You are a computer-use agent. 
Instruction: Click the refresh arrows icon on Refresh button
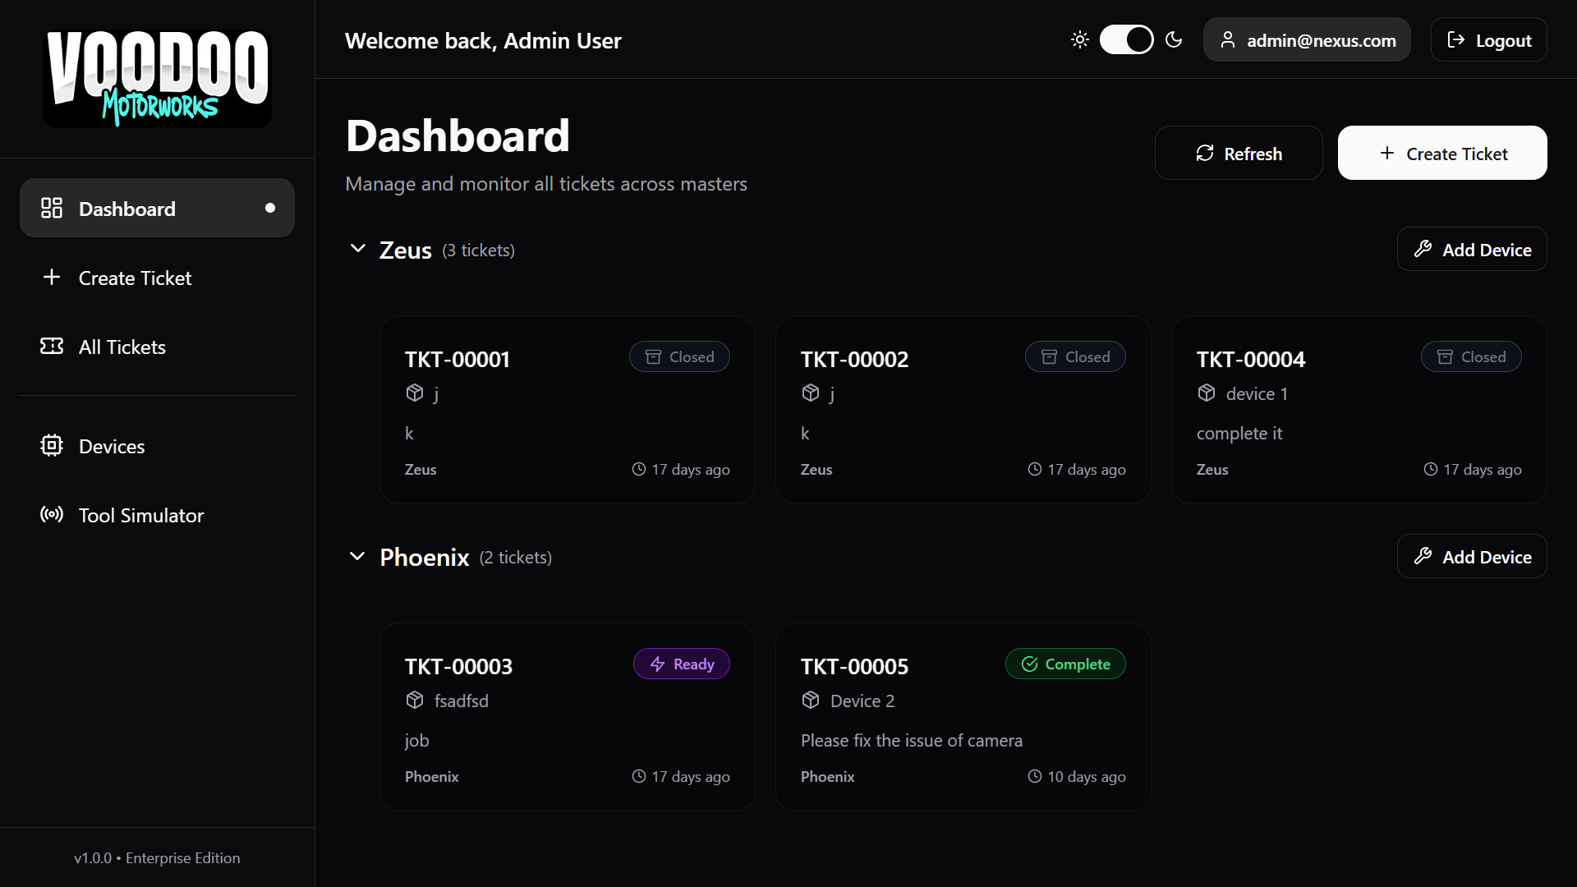click(x=1204, y=153)
